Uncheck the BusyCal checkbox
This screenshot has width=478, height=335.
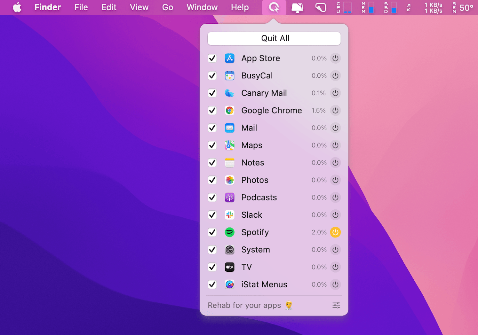(x=212, y=76)
